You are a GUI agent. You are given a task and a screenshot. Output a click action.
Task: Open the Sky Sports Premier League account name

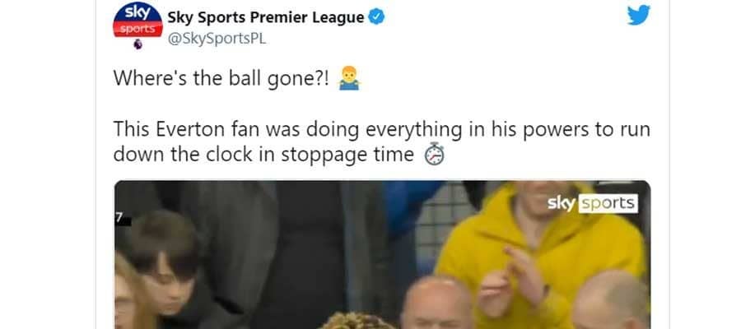coord(266,17)
